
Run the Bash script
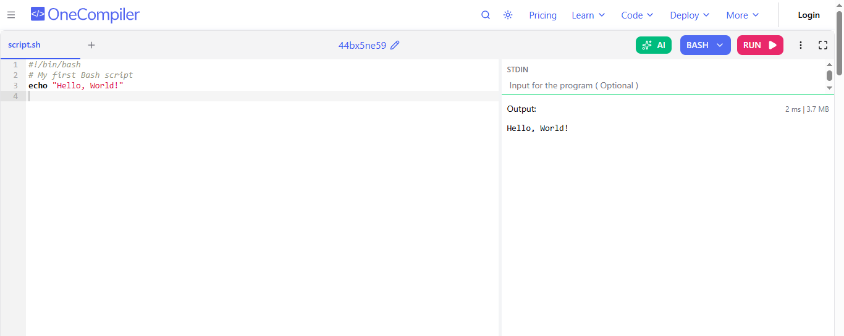click(759, 45)
